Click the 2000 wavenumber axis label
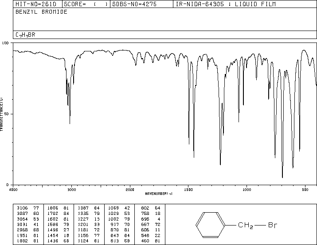Viewport: 317px width, 245px height. tap(130, 190)
